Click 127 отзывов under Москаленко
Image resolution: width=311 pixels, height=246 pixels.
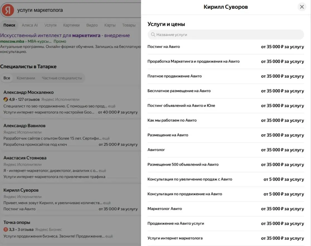coord(29,100)
